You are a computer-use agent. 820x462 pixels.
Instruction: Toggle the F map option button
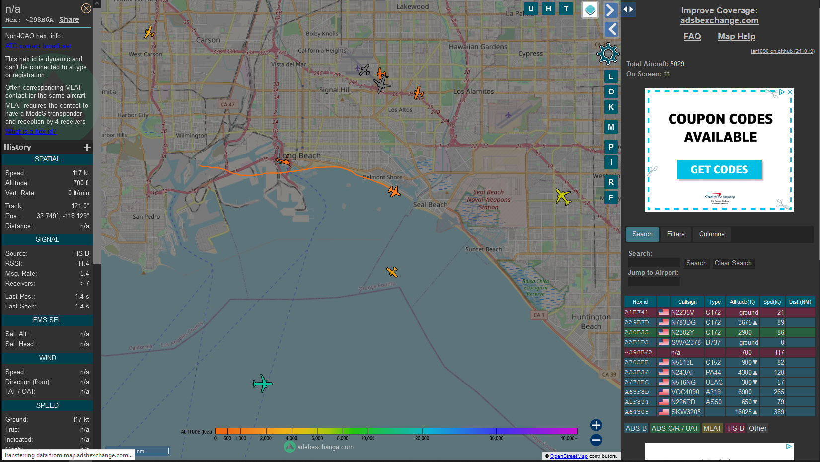point(611,198)
